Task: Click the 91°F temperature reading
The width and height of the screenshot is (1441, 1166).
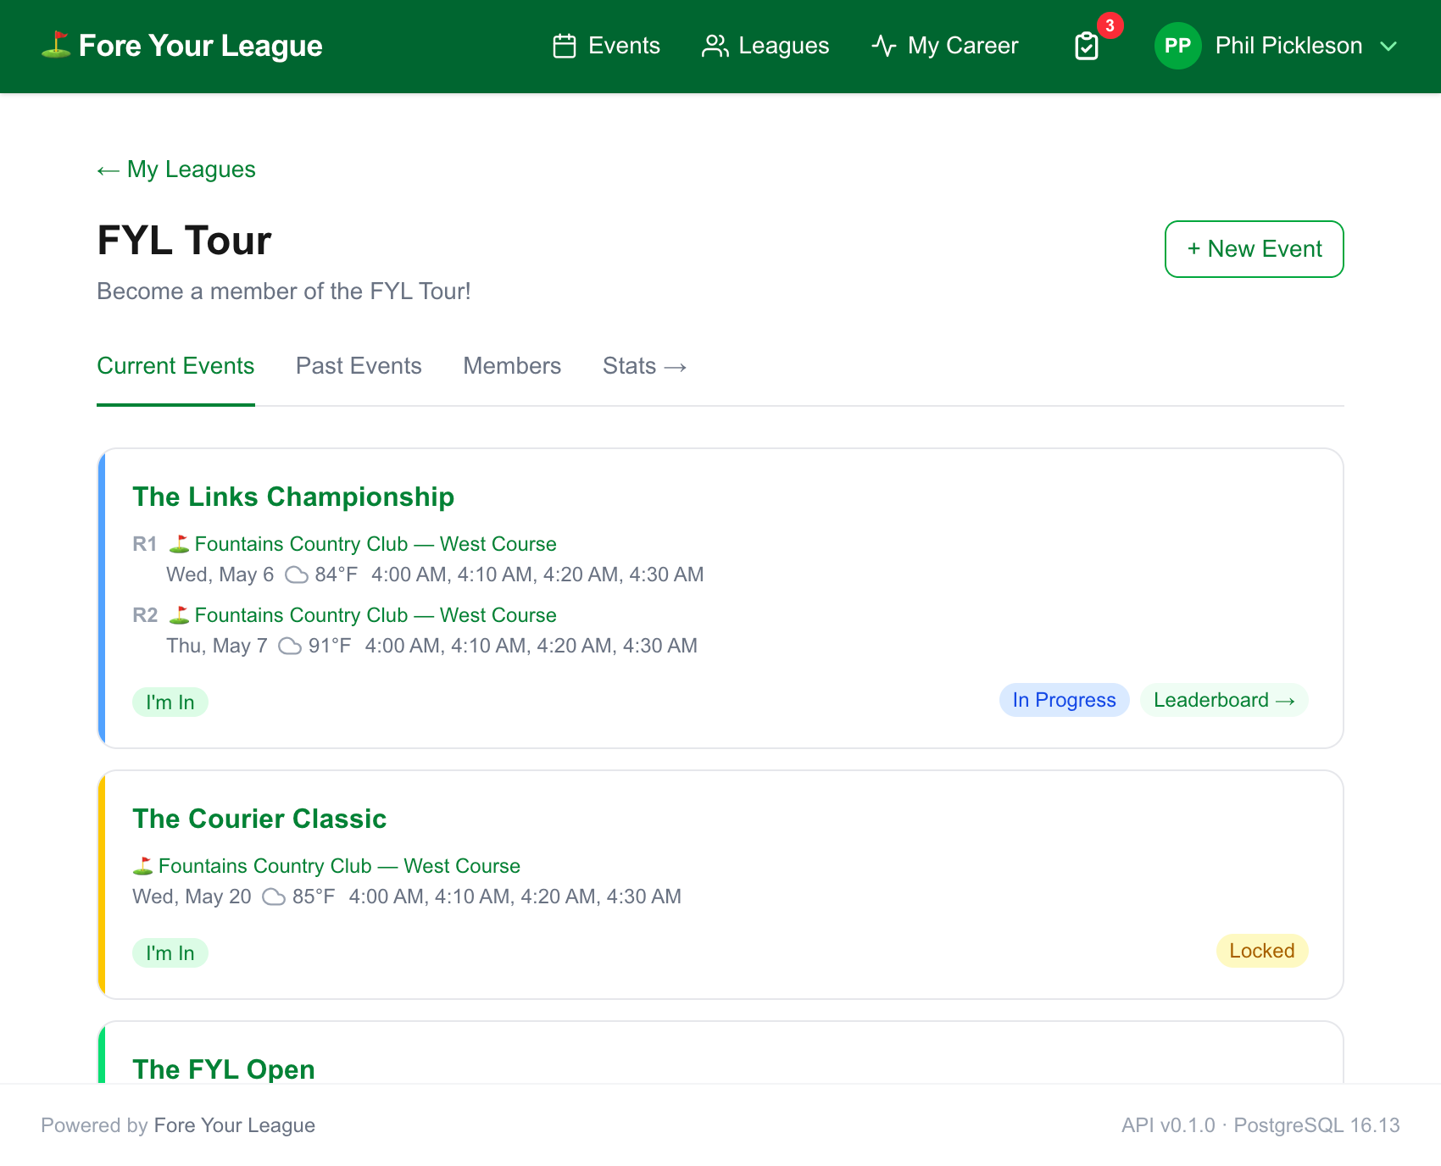Action: (x=330, y=646)
